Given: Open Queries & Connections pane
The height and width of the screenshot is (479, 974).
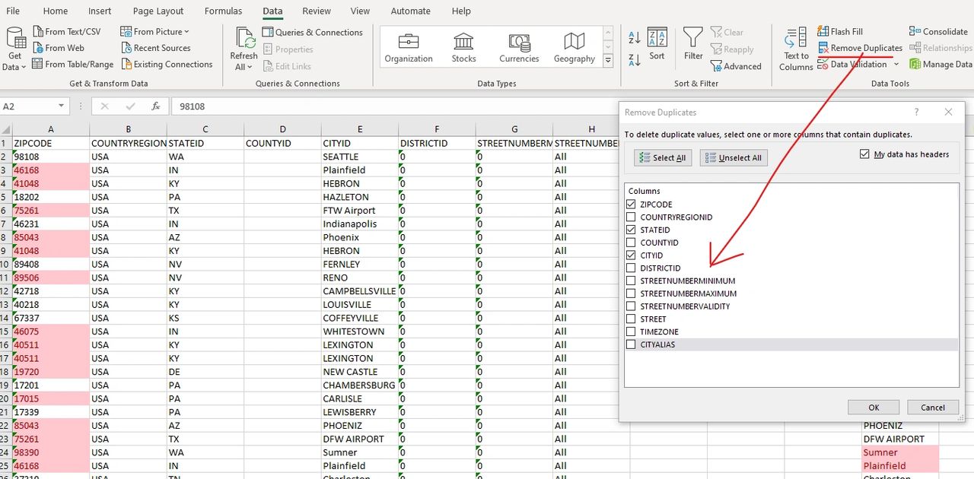Looking at the screenshot, I should coord(313,31).
